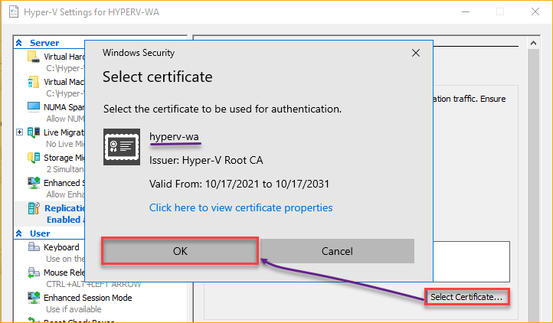The width and height of the screenshot is (553, 323).
Task: Minimize the Hyper-V Settings window
Action: 466,11
